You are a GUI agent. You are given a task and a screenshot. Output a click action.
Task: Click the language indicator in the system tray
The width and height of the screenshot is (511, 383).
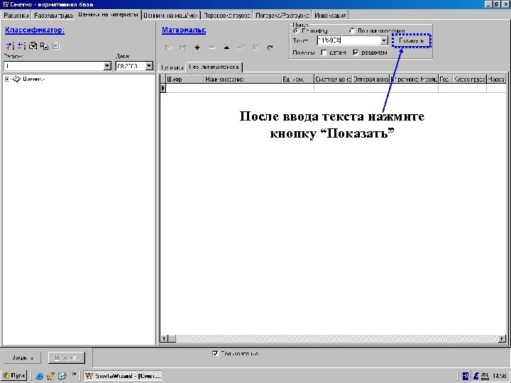tap(466, 376)
